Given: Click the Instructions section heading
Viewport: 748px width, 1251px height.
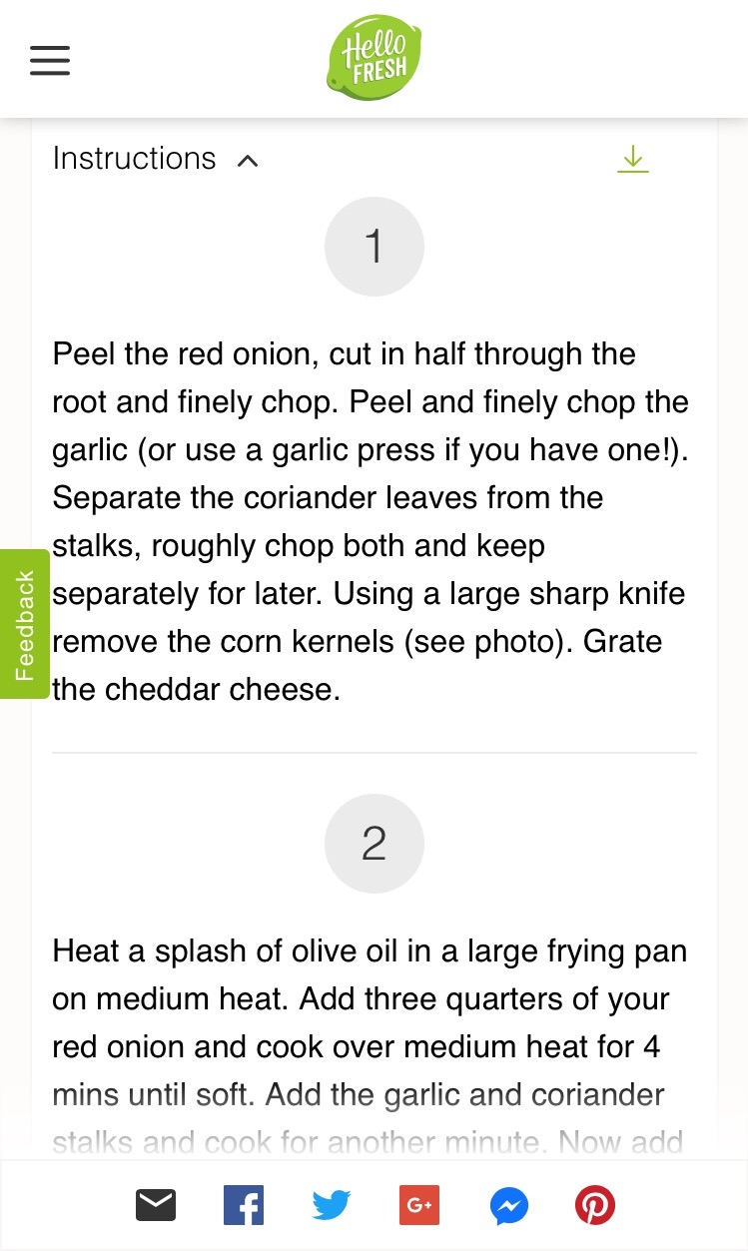Looking at the screenshot, I should pyautogui.click(x=134, y=159).
